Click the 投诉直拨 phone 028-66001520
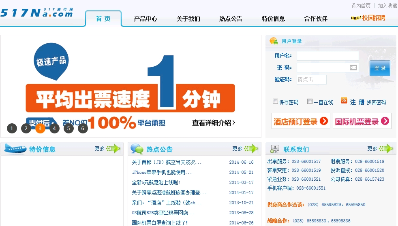Viewport: 398px width, 226px height. pyautogui.click(x=370, y=170)
